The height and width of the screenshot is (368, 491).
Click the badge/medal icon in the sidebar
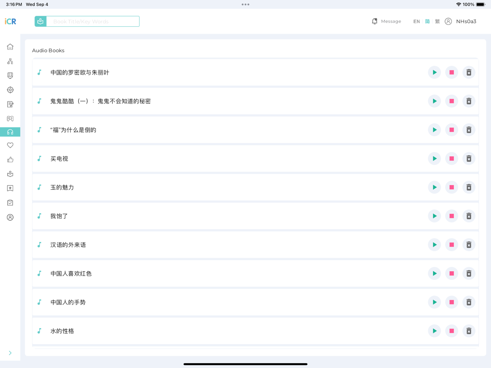(10, 75)
